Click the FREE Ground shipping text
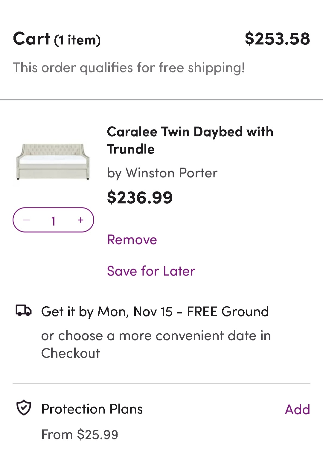 point(228,312)
